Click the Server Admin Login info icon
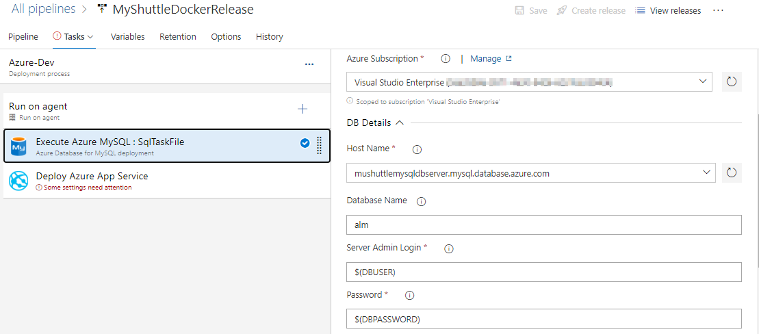The image size is (759, 334). click(x=449, y=249)
